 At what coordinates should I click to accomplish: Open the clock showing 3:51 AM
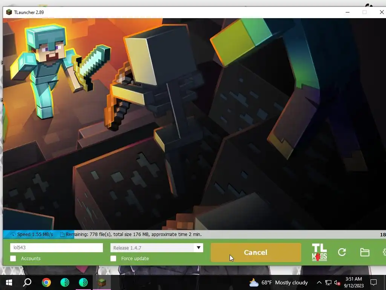point(354,282)
